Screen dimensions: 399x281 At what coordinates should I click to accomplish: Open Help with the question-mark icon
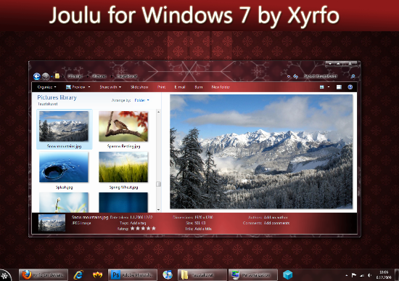tap(350, 87)
